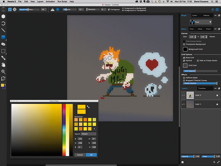Select the blue Fill tool
This screenshot has height=166, width=221.
tap(3, 37)
